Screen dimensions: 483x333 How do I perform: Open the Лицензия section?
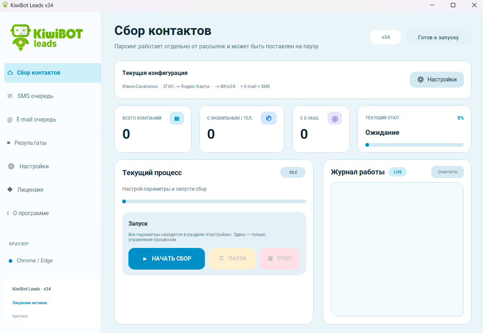click(53, 190)
